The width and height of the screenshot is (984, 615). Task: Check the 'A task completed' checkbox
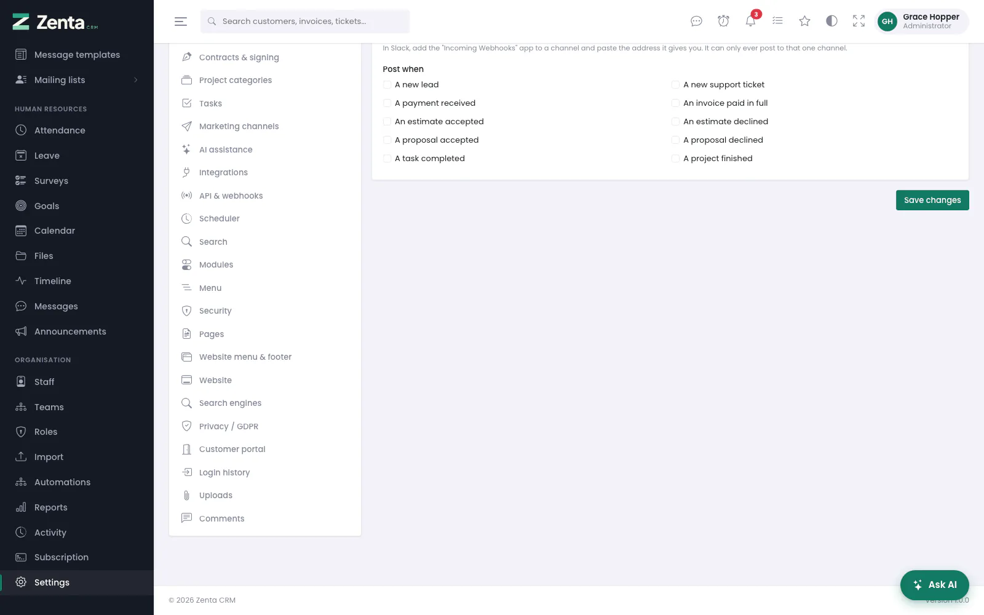pyautogui.click(x=387, y=159)
